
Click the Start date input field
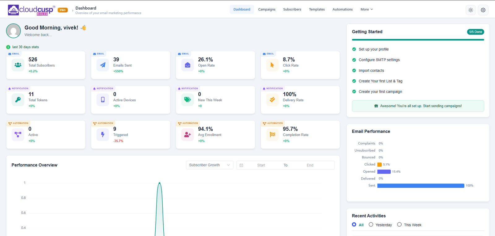(261, 165)
